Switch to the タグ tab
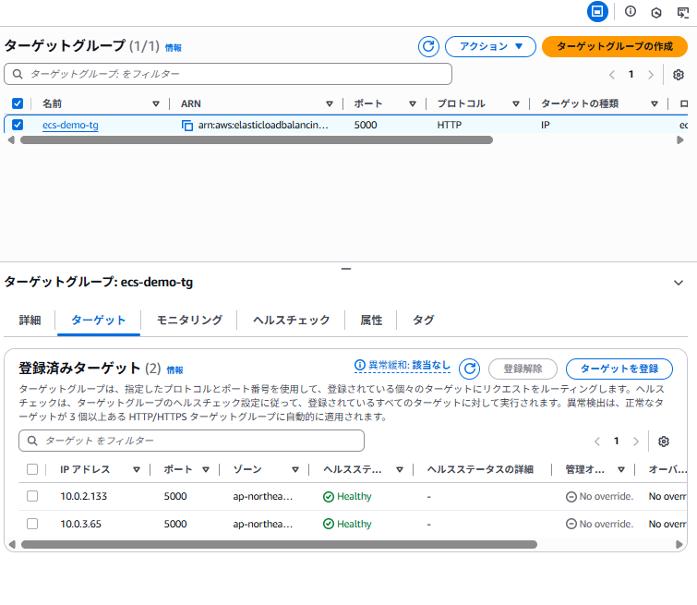697x605 pixels. click(423, 321)
